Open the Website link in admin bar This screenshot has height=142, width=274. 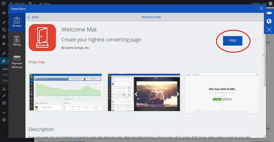[x=17, y=3]
